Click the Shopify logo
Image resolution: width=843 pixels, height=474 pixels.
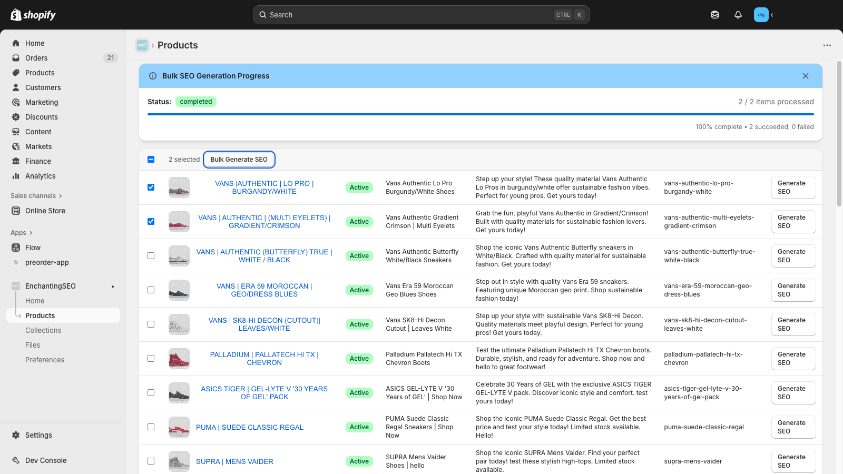(33, 14)
